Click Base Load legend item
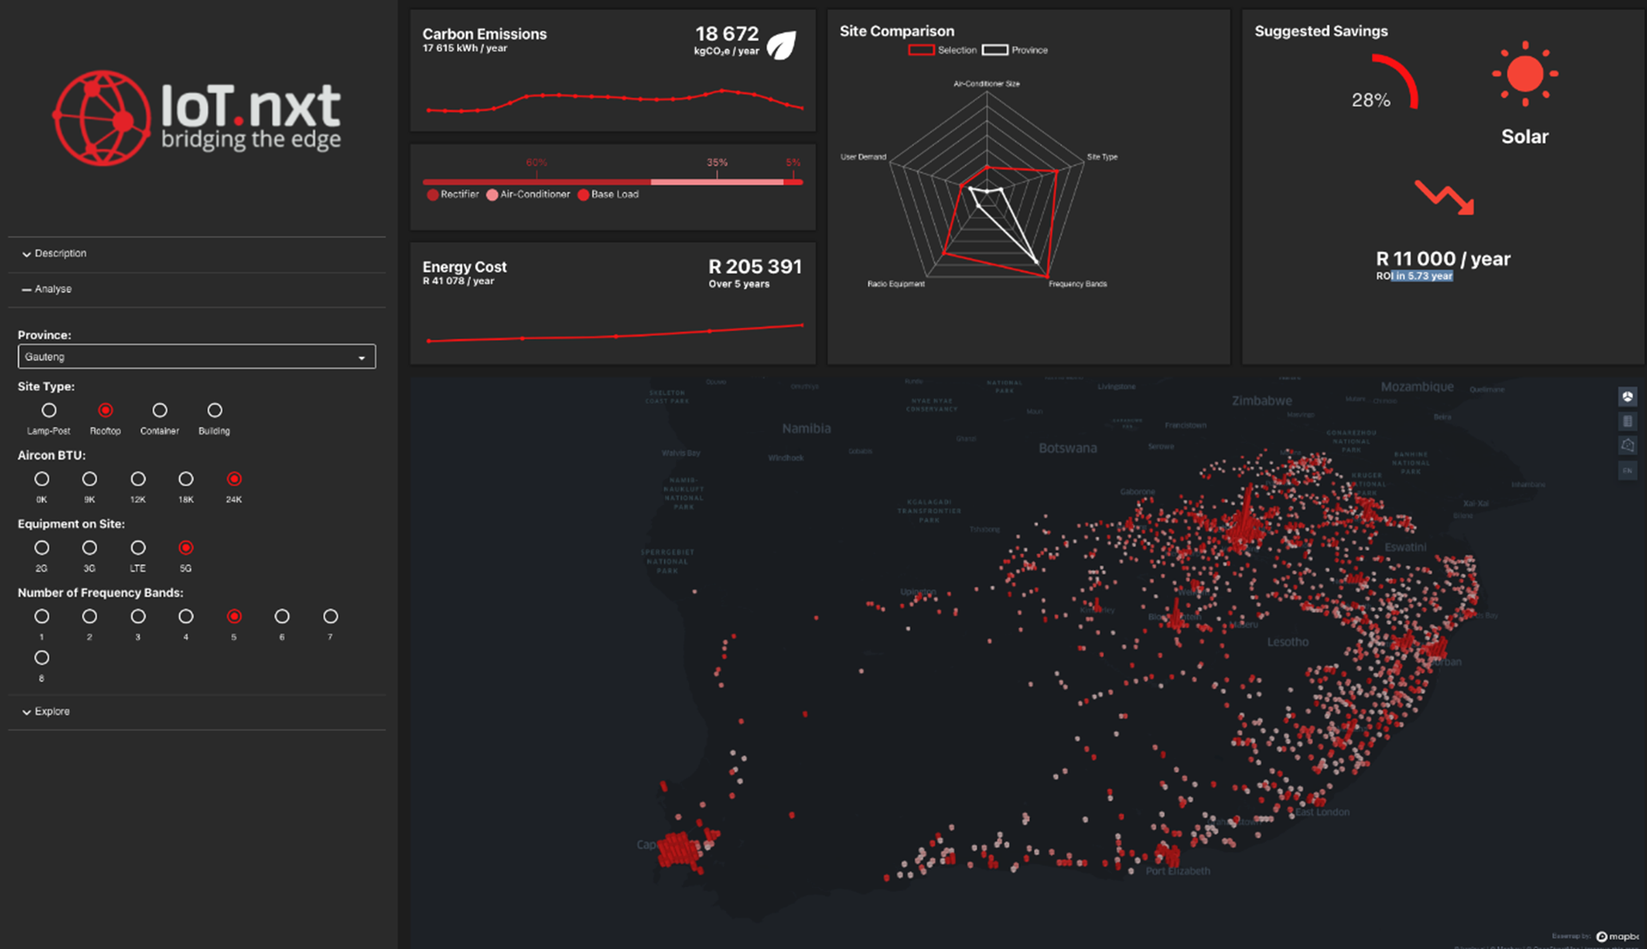Viewport: 1647px width, 949px height. click(x=608, y=195)
